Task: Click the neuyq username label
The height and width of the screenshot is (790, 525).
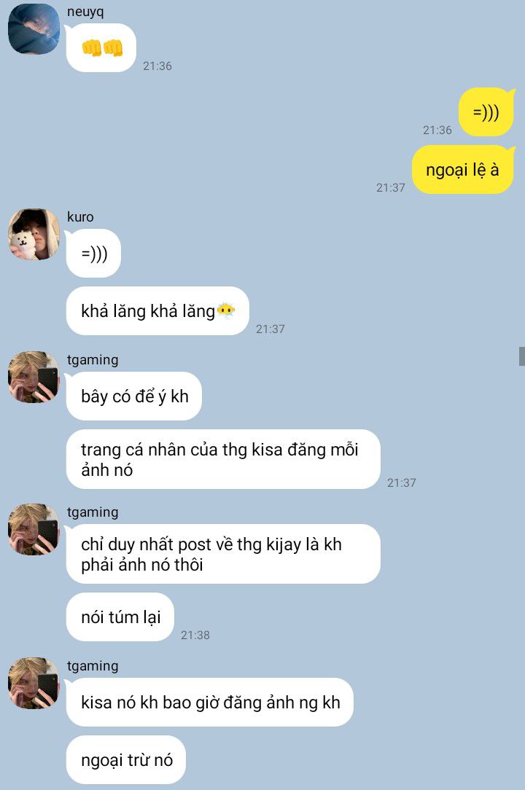Action: 85,12
